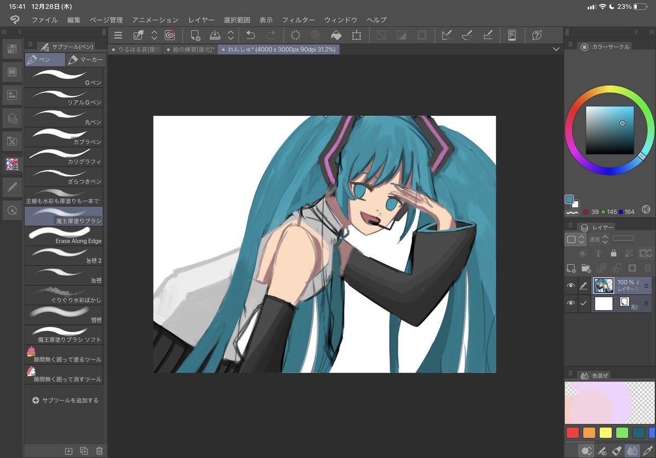Open the ヘルプ menu
Image resolution: width=656 pixels, height=458 pixels.
click(376, 20)
